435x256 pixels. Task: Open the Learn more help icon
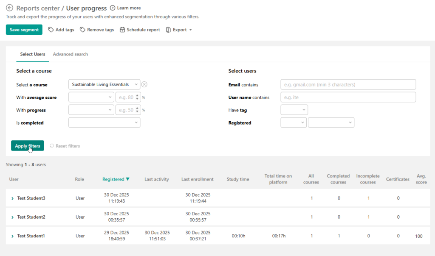click(x=113, y=8)
